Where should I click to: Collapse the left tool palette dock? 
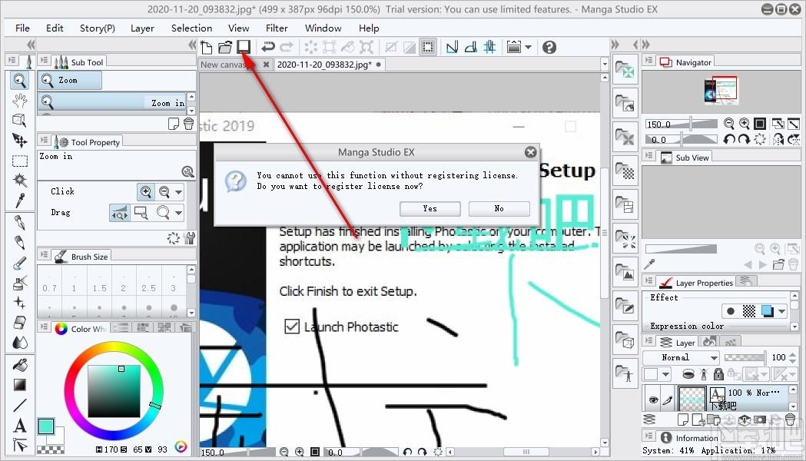[31, 45]
